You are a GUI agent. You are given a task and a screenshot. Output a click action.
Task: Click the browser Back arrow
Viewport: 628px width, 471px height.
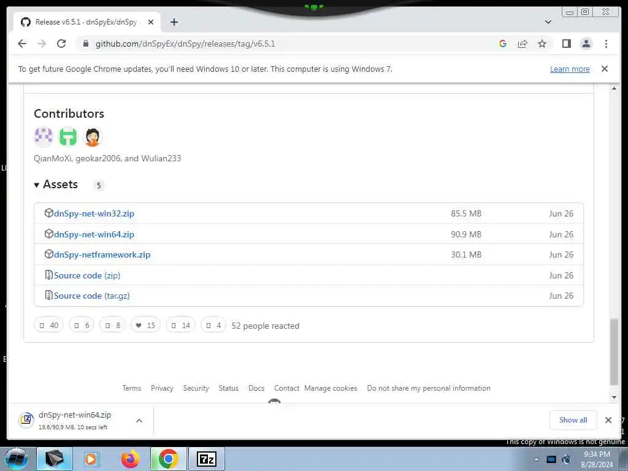coord(22,44)
